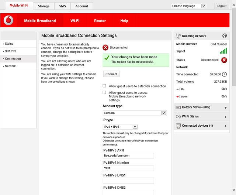Image resolution: width=236 pixels, height=195 pixels.
Task: Select Connection in the sidebar
Action: point(18,59)
